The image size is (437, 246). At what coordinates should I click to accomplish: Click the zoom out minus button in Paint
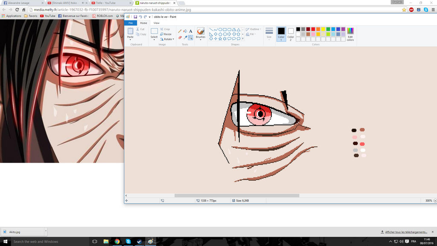tap(435, 201)
